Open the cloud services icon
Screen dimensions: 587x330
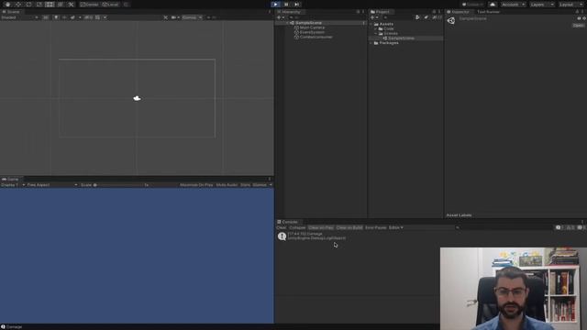tap(493, 5)
